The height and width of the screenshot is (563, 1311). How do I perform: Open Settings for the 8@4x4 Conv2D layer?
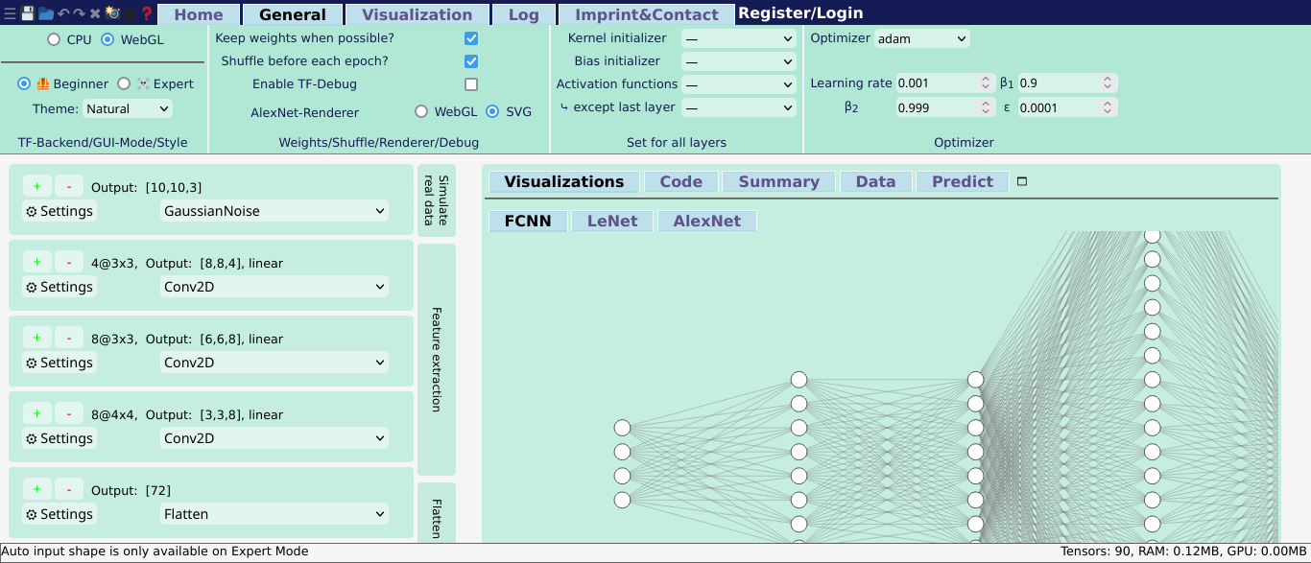[x=60, y=438]
